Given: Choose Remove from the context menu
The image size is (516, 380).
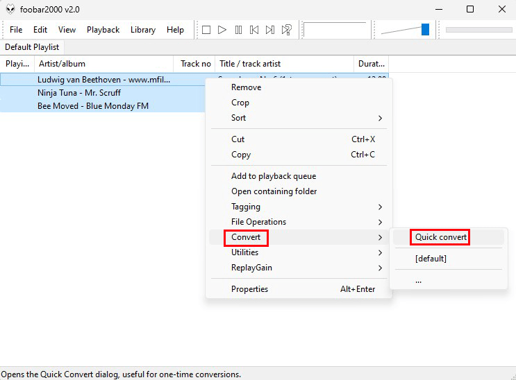Looking at the screenshot, I should 299,87.
